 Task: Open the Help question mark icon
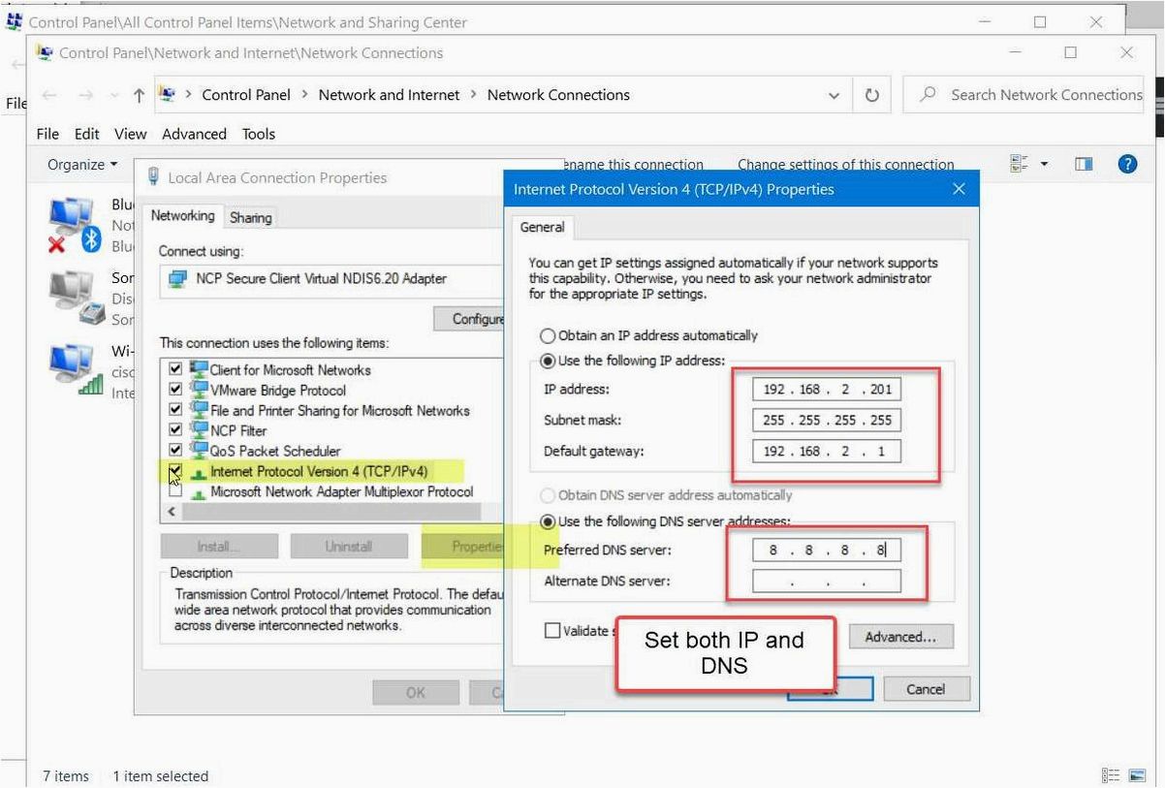(x=1127, y=165)
